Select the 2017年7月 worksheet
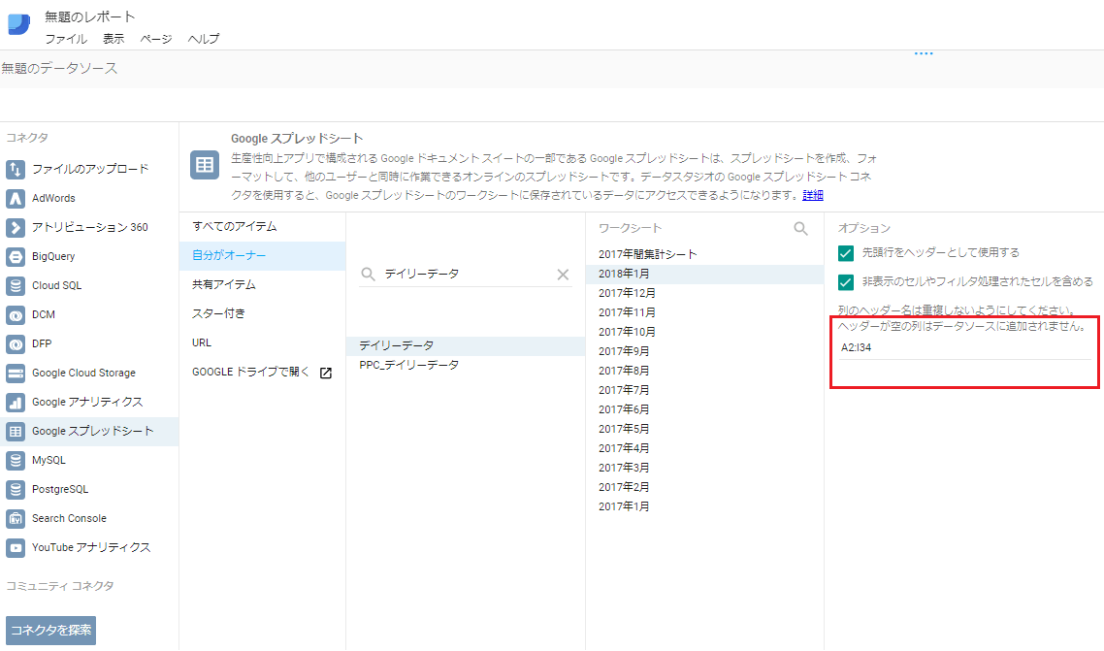Screen dimensions: 1104x651 point(704,390)
